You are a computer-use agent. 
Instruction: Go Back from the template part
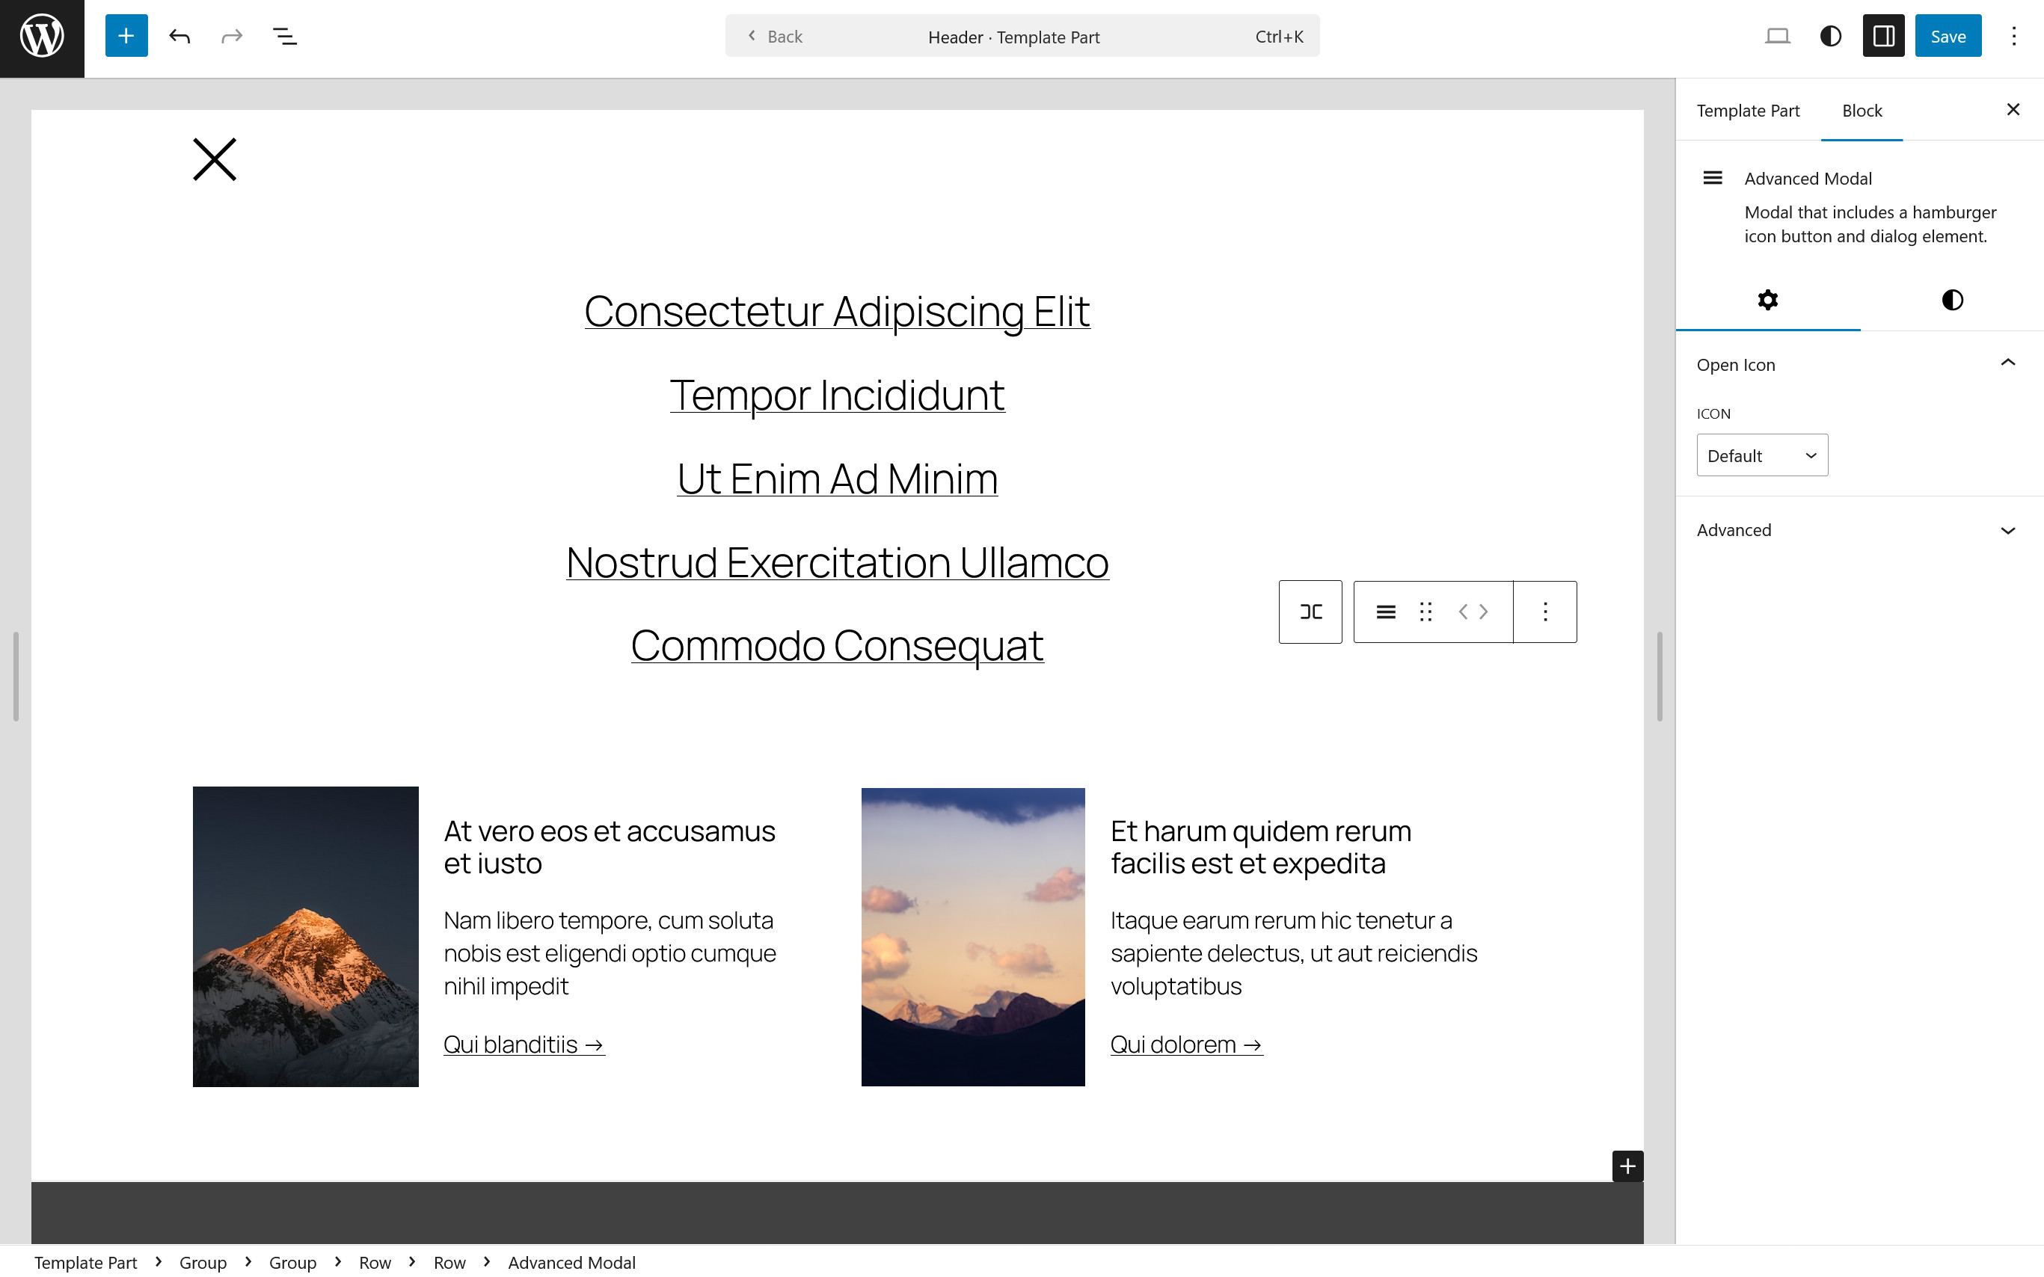click(775, 37)
